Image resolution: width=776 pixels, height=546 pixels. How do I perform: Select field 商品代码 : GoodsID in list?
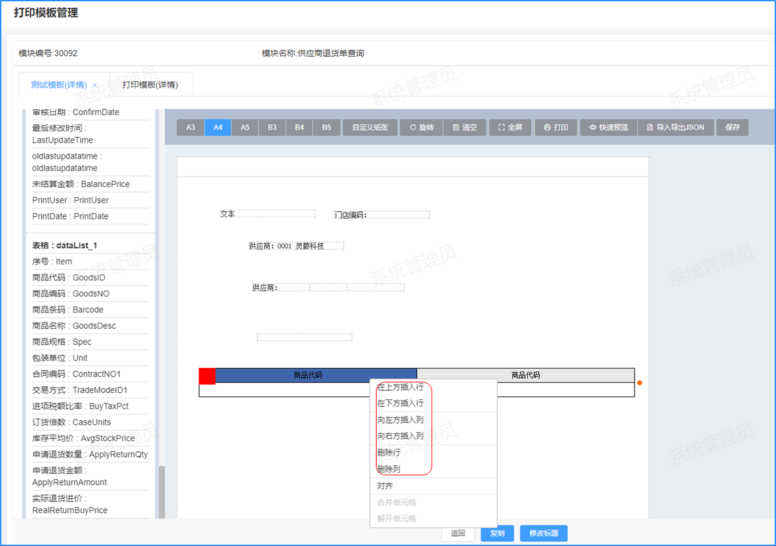[x=90, y=278]
